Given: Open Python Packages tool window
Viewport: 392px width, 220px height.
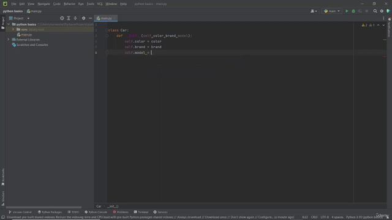Looking at the screenshot, I should click(x=50, y=212).
